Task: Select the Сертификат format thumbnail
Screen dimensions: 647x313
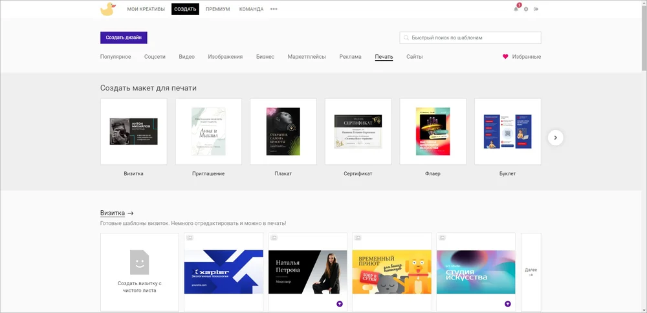Action: tap(358, 131)
